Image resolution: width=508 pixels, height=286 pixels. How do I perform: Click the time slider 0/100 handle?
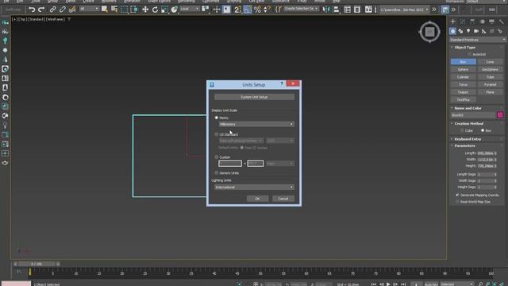coord(37,264)
